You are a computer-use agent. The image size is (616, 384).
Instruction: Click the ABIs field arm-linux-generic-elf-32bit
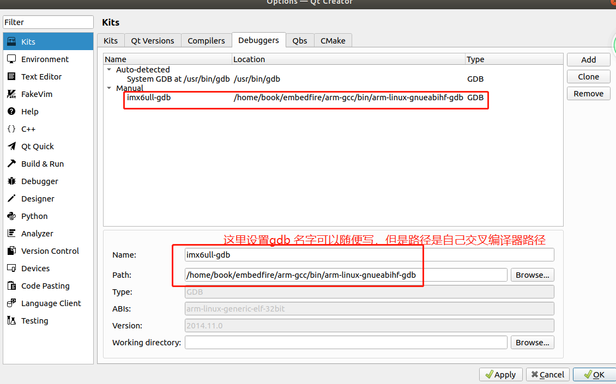click(369, 309)
